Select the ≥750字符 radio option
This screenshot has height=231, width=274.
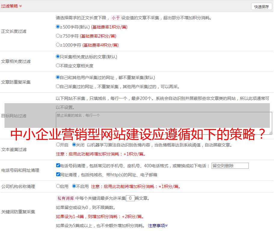point(58,36)
